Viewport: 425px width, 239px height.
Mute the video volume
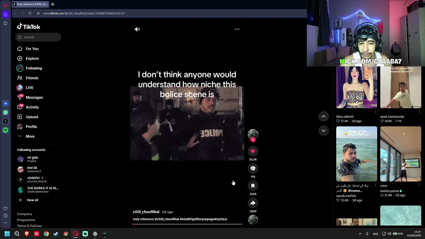(x=137, y=29)
